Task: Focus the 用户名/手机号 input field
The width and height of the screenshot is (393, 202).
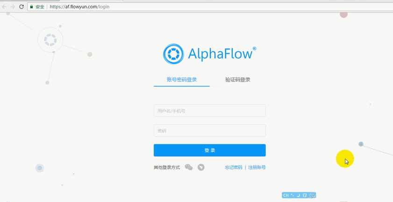Action: point(210,111)
